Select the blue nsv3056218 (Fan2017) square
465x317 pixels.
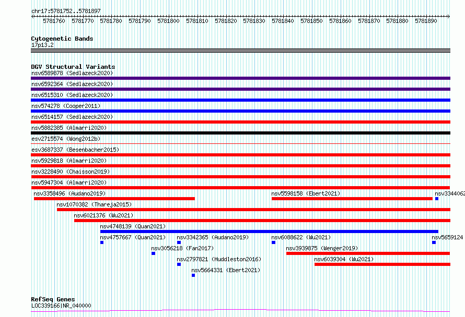[x=153, y=253]
